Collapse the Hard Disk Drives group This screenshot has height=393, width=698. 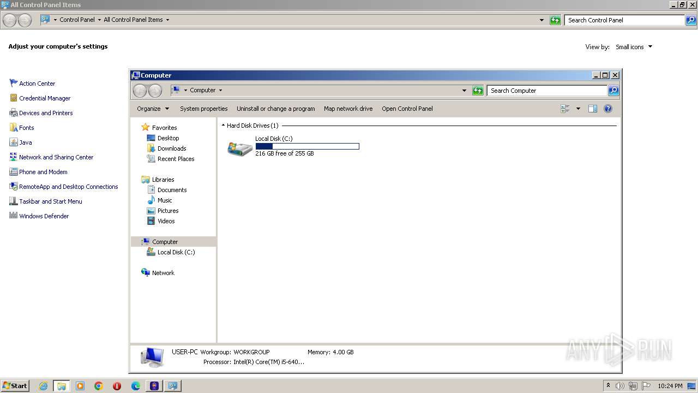[223, 126]
